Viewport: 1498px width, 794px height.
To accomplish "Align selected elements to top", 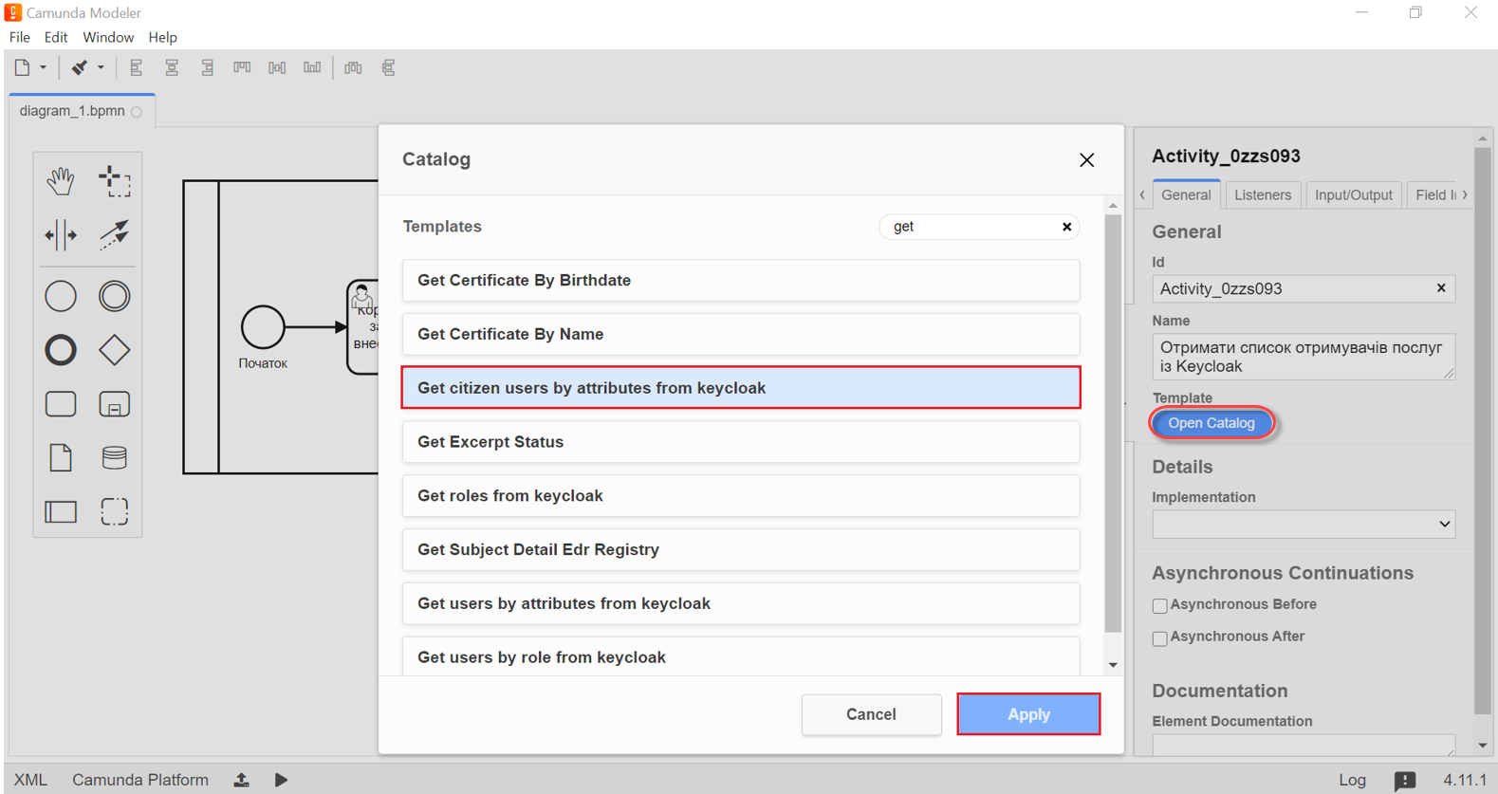I will point(242,67).
